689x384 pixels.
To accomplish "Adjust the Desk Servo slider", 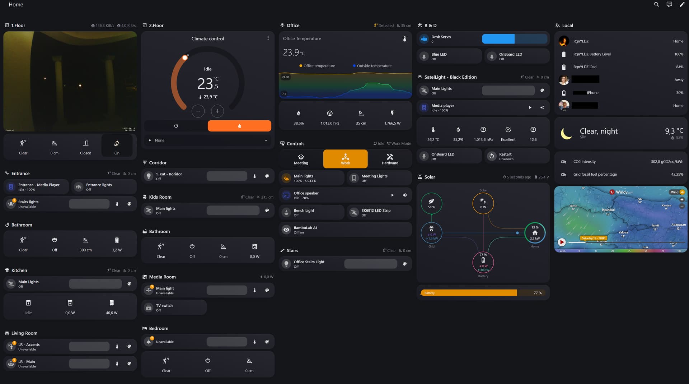I will [515, 38].
